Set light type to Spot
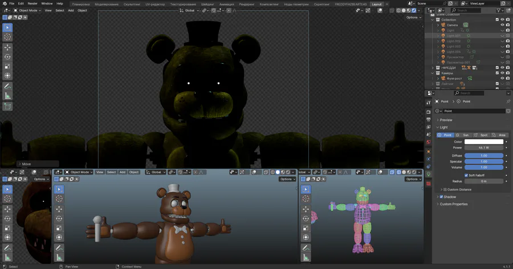 (x=481, y=135)
